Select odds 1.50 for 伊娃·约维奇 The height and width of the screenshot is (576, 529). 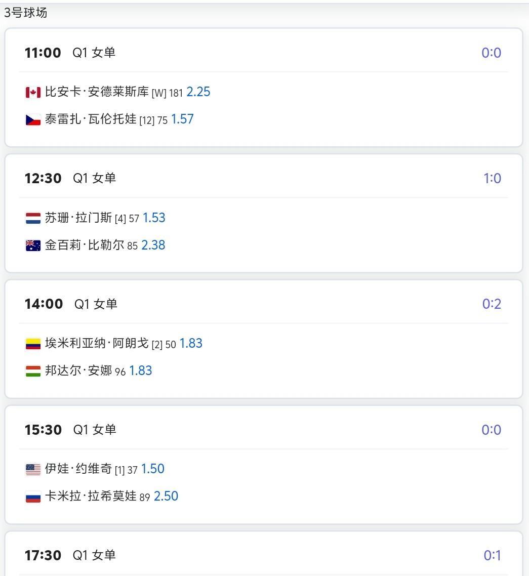[x=153, y=469]
